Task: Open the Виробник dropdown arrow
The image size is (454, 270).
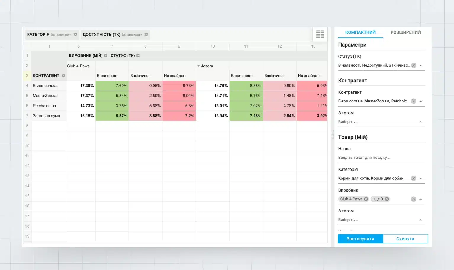Action: click(421, 199)
